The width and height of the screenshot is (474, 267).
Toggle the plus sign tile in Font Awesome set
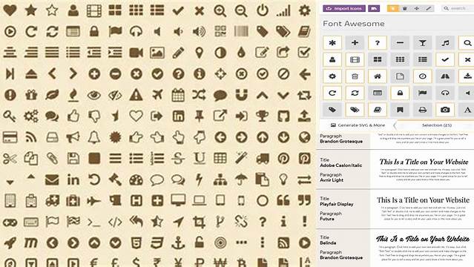(x=355, y=43)
